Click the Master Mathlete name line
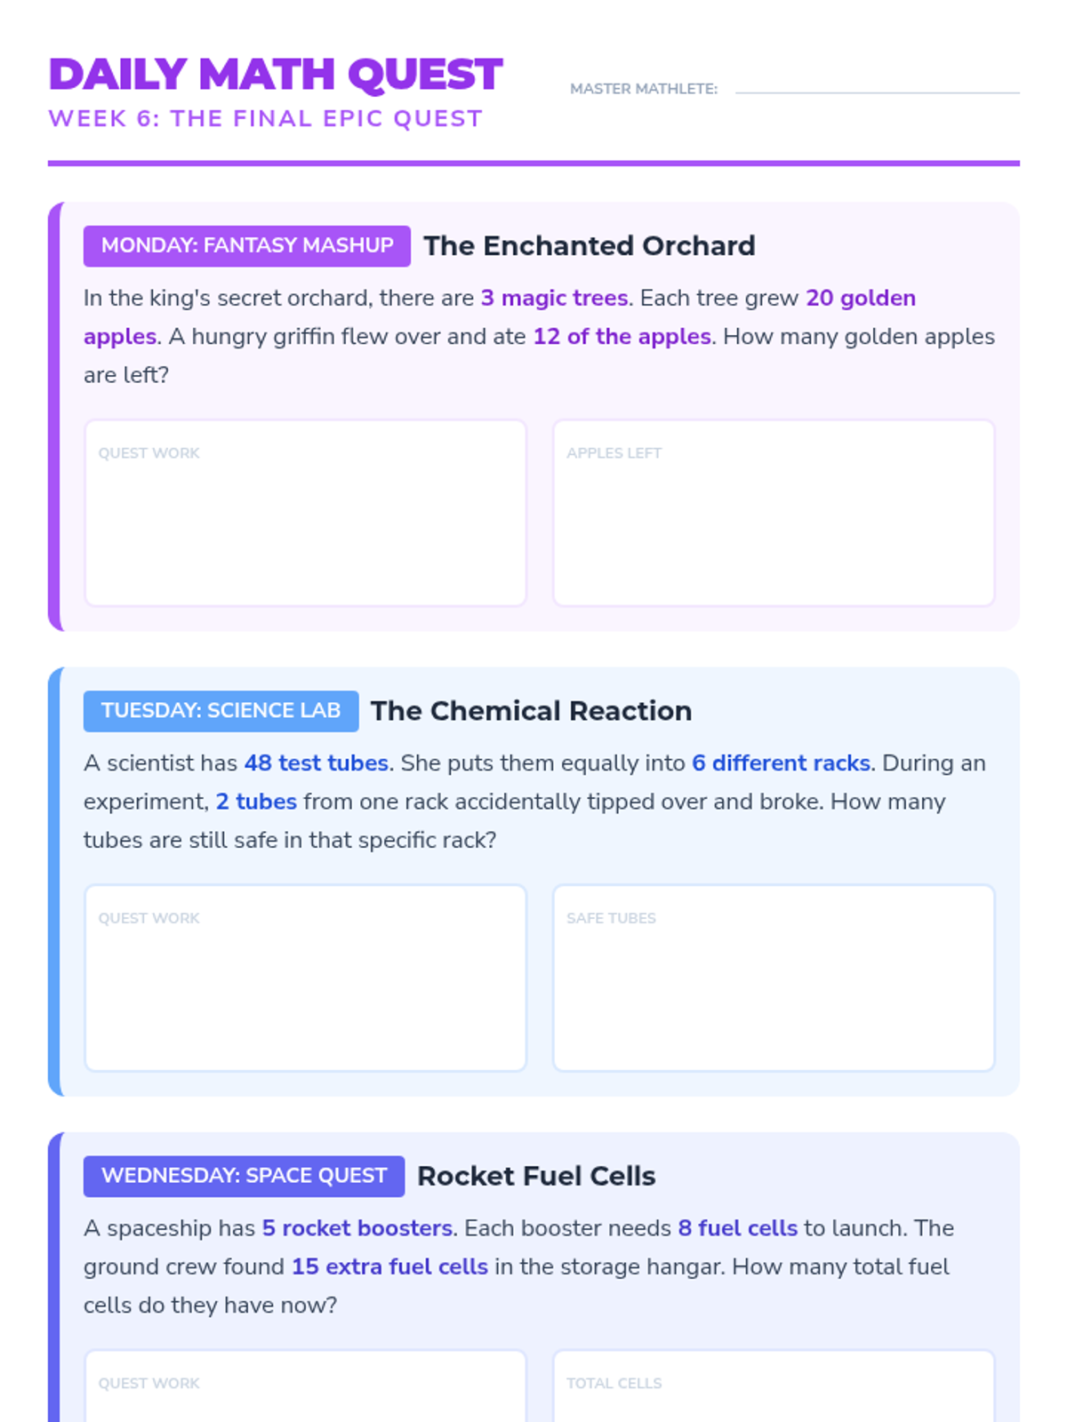The height and width of the screenshot is (1422, 1067). point(877,89)
